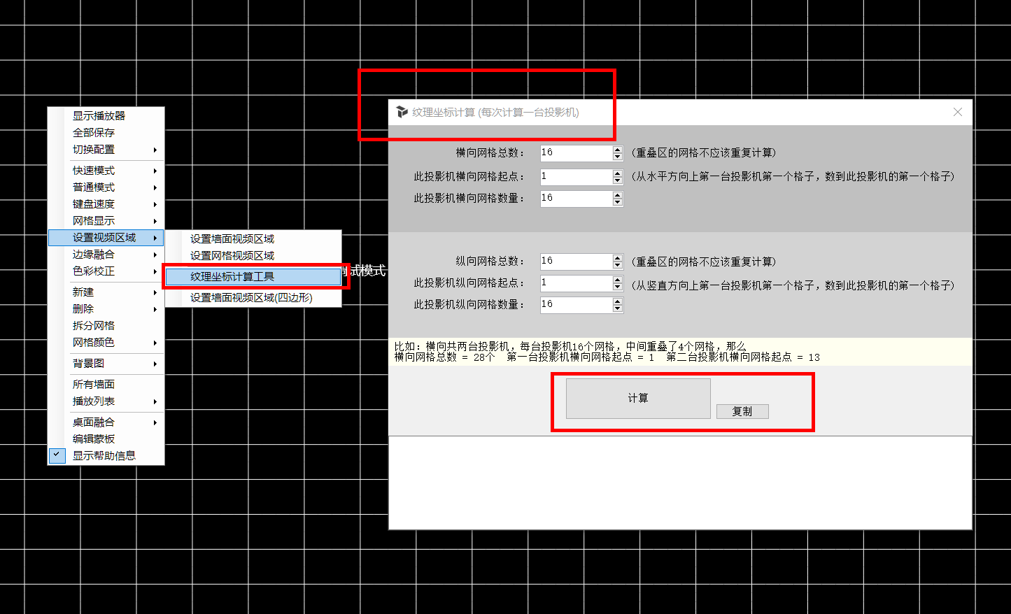This screenshot has width=1011, height=614.
Task: Select 拆分网格 menu item
Action: pos(106,326)
